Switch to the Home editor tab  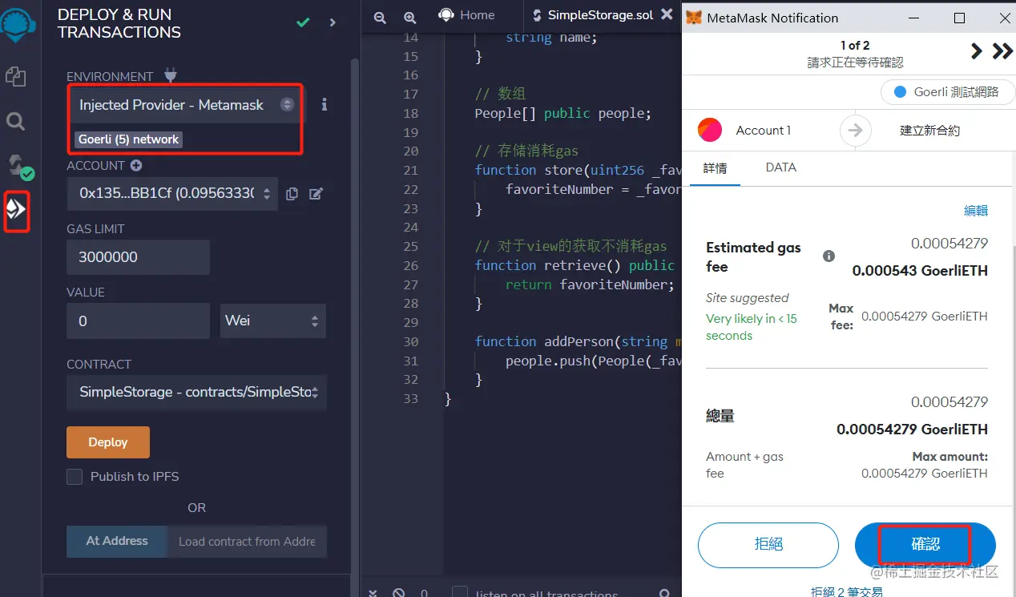(x=467, y=15)
